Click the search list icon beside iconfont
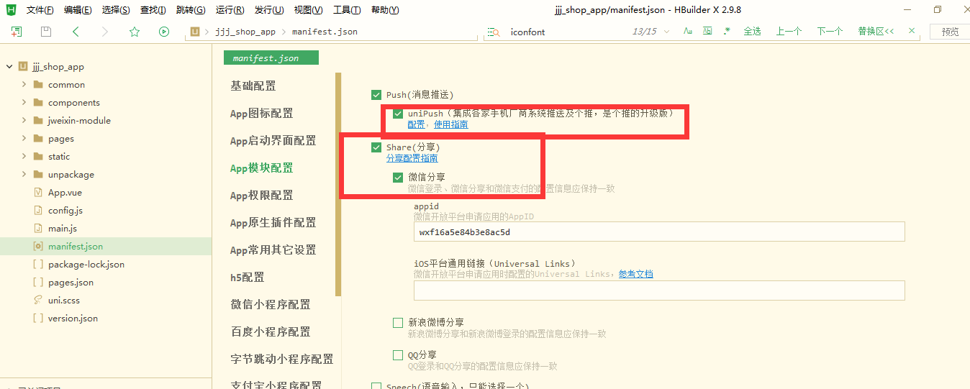Image resolution: width=970 pixels, height=389 pixels. (x=494, y=32)
